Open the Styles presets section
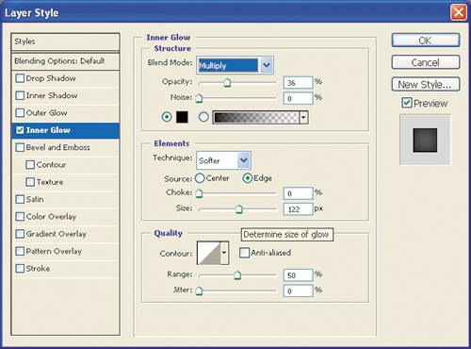Viewport: 471px width, 349px height. (65, 42)
